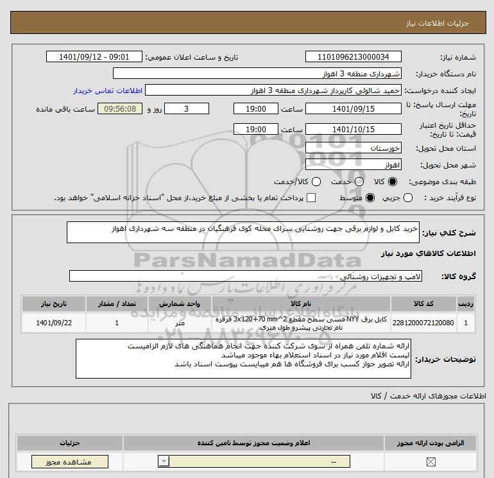Viewport: 494px width, 478px height.
Task: Click the response deadline time 19:00 field
Action: 256,109
